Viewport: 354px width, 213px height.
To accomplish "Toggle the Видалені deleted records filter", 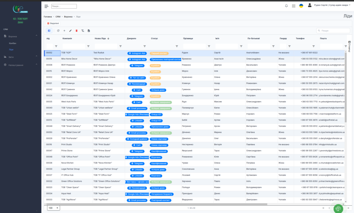I will (x=53, y=23).
